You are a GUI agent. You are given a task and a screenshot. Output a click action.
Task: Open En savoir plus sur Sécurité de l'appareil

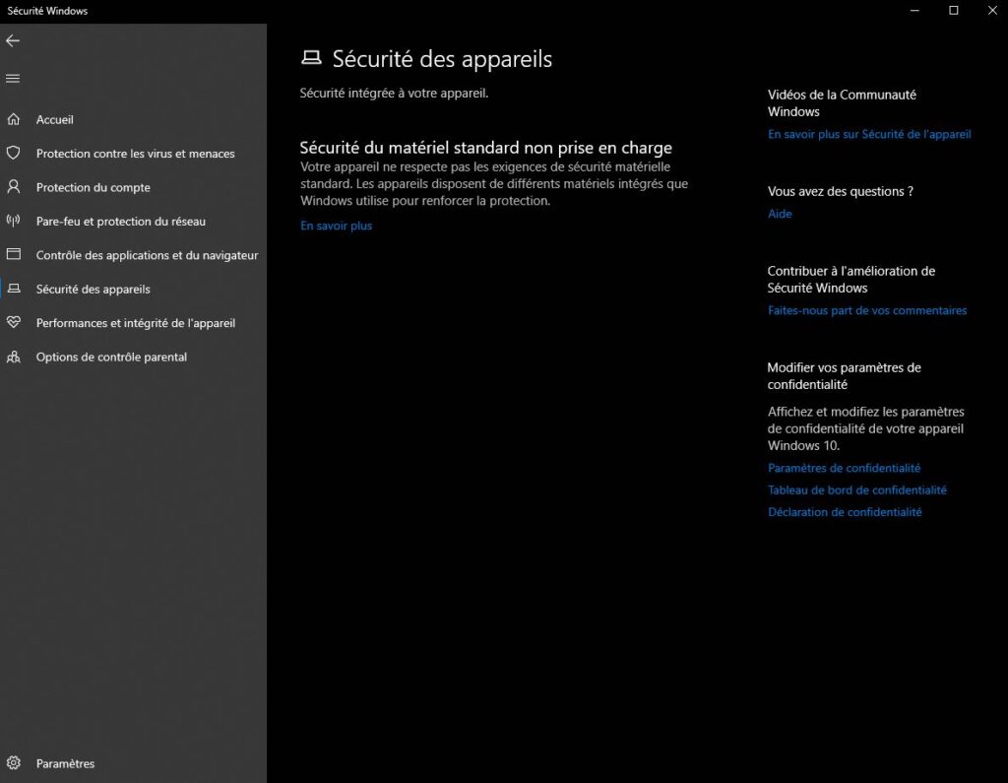click(869, 134)
